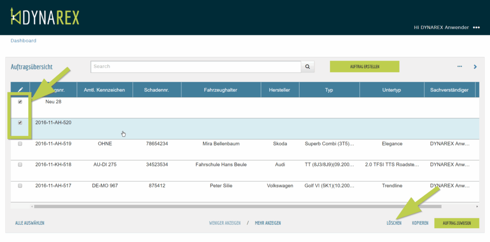
Task: Click the pencil edit column icon
Action: pos(20,90)
